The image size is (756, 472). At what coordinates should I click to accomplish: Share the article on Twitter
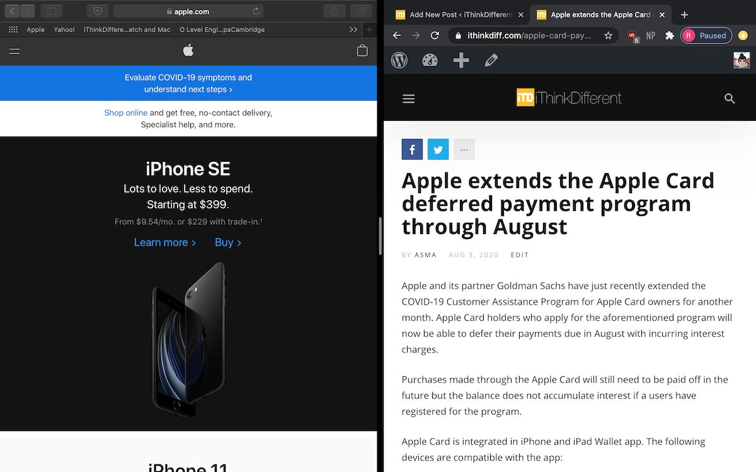click(438, 150)
